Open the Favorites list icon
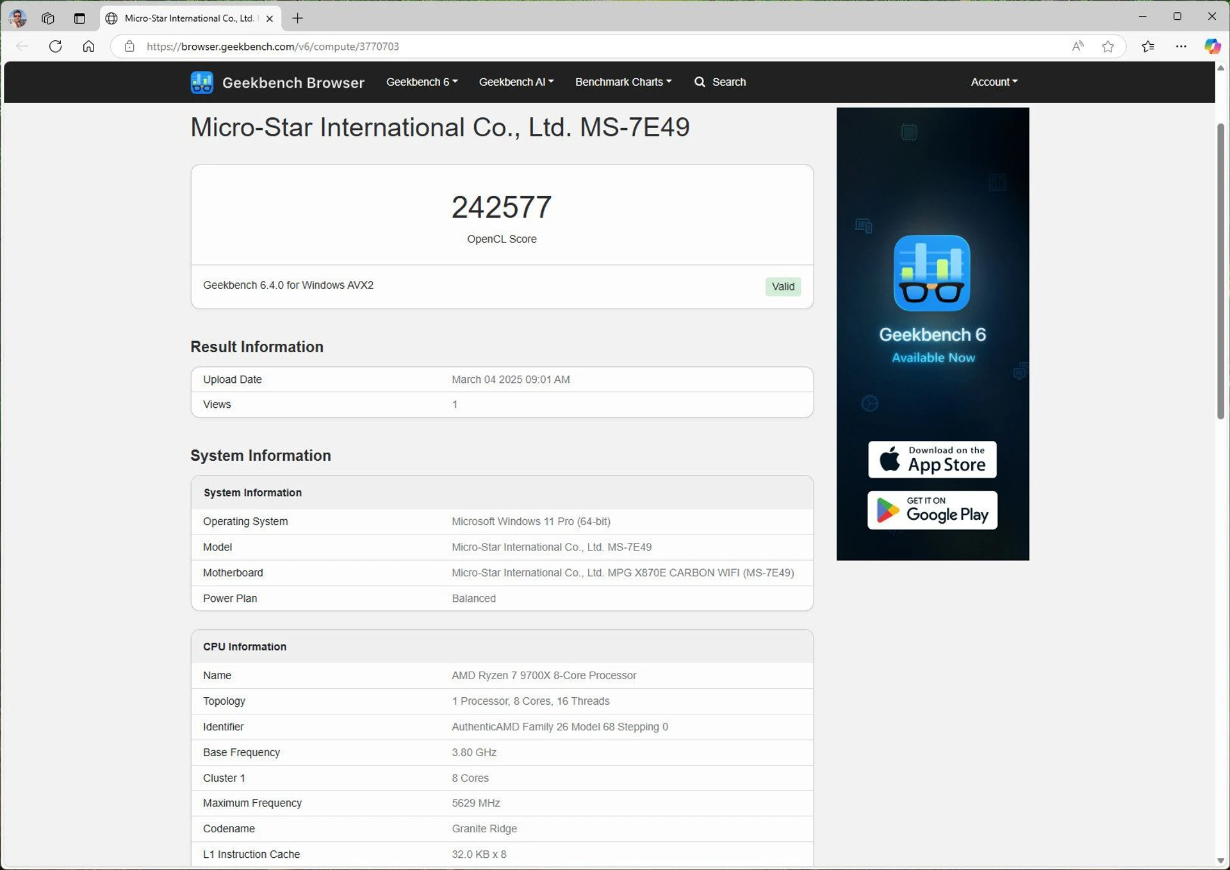 point(1148,46)
